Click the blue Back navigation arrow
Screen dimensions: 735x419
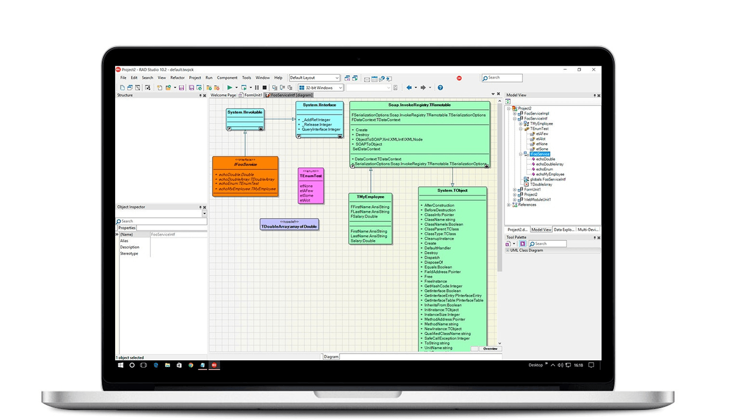pos(409,88)
